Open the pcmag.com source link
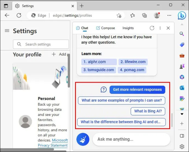This screenshot has width=189, height=152. coord(132,70)
